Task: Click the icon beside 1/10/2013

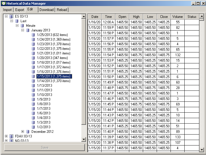Action: 33,94
